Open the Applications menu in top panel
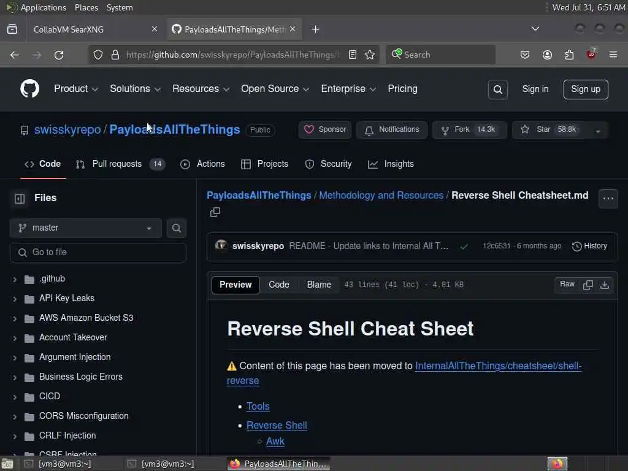 [x=44, y=7]
